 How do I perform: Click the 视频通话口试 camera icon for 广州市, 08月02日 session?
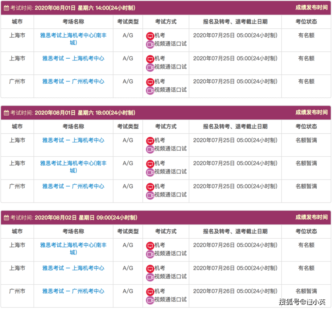point(150,300)
